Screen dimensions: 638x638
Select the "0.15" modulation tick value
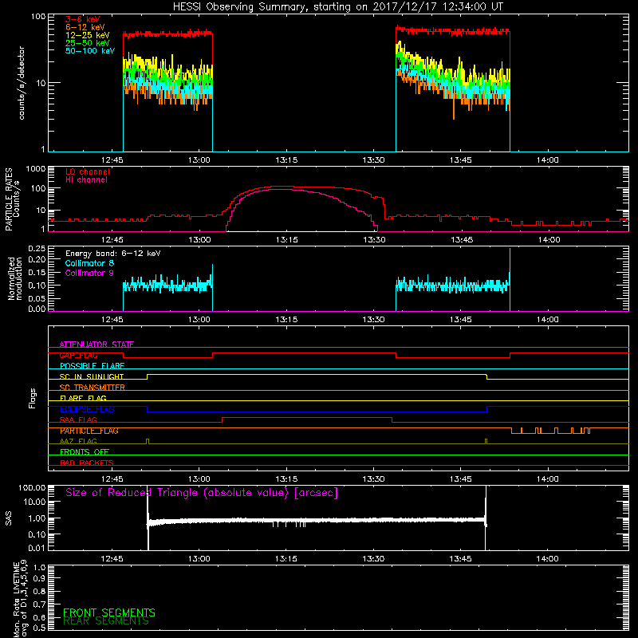coord(37,272)
